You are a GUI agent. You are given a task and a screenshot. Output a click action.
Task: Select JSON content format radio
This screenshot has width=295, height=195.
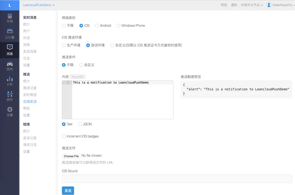point(80,124)
